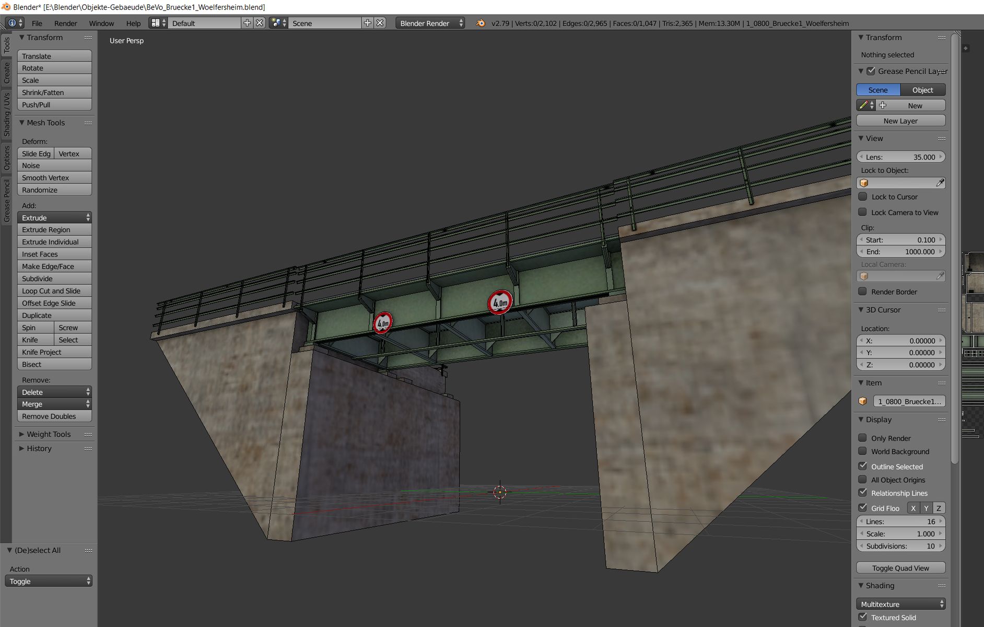This screenshot has height=627, width=984.
Task: Click the Knife Project button
Action: point(54,352)
